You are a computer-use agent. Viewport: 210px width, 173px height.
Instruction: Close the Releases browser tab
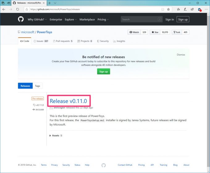(x=44, y=3)
